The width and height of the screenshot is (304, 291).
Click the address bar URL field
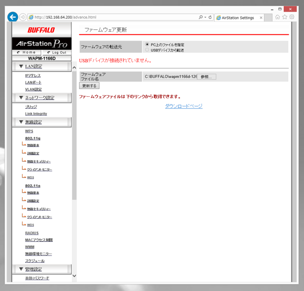pyautogui.click(x=112, y=17)
